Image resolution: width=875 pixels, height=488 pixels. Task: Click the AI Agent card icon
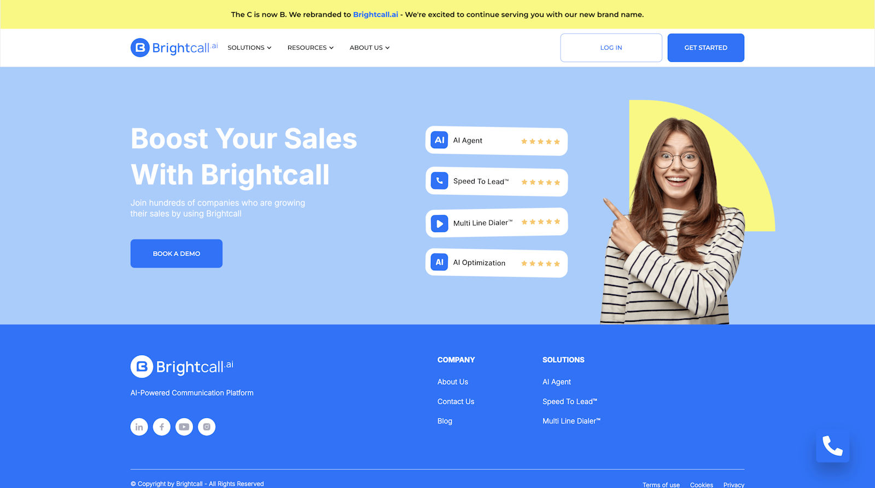pyautogui.click(x=439, y=140)
